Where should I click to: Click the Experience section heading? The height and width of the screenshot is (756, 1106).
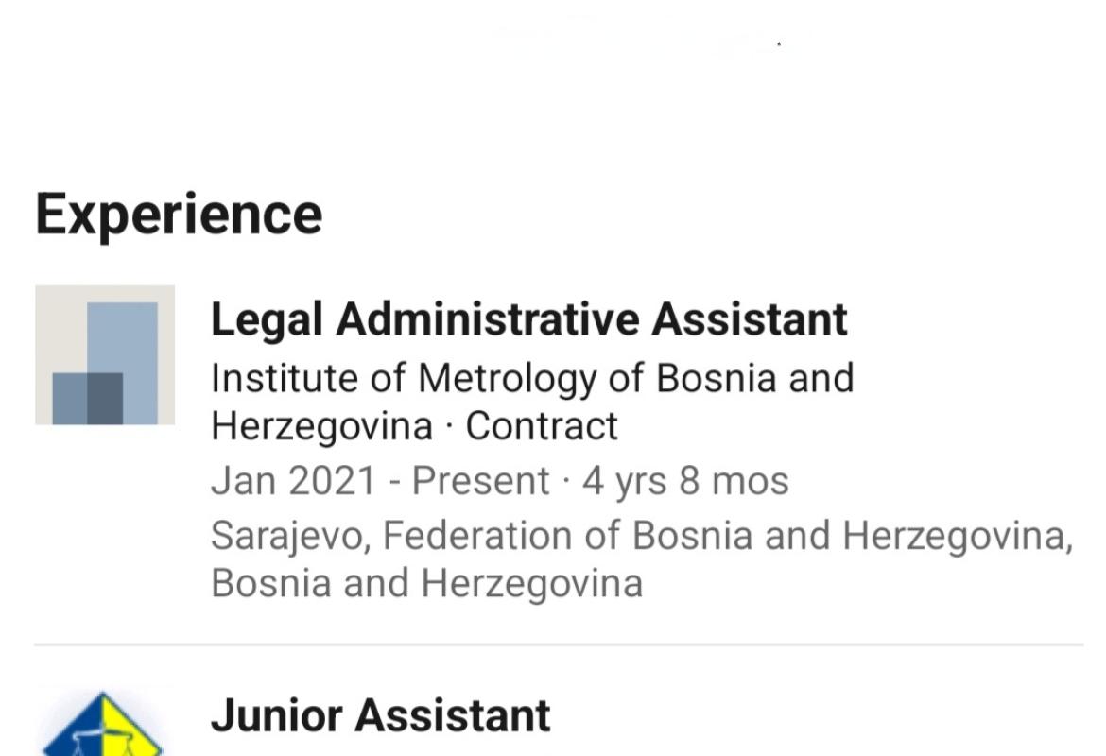[179, 214]
